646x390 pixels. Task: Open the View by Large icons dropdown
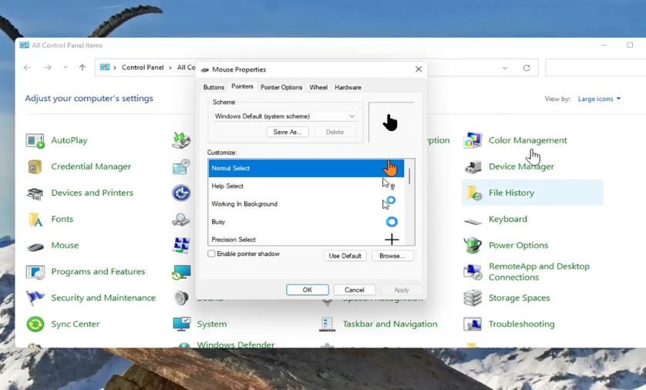pos(599,99)
